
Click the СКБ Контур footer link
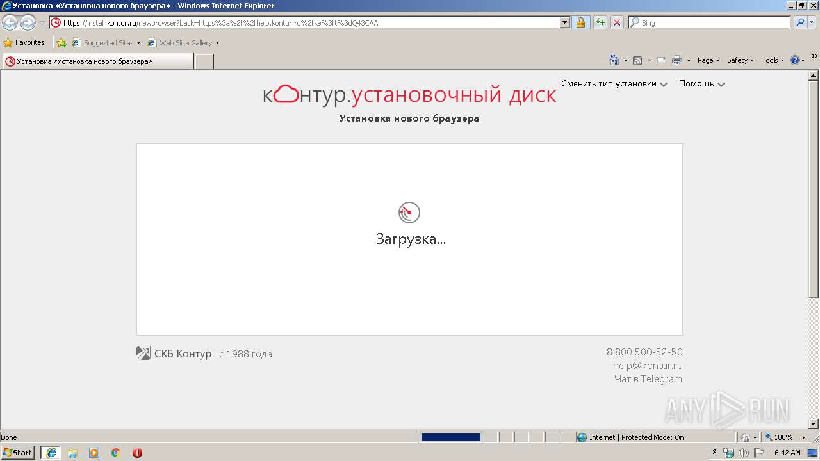174,353
